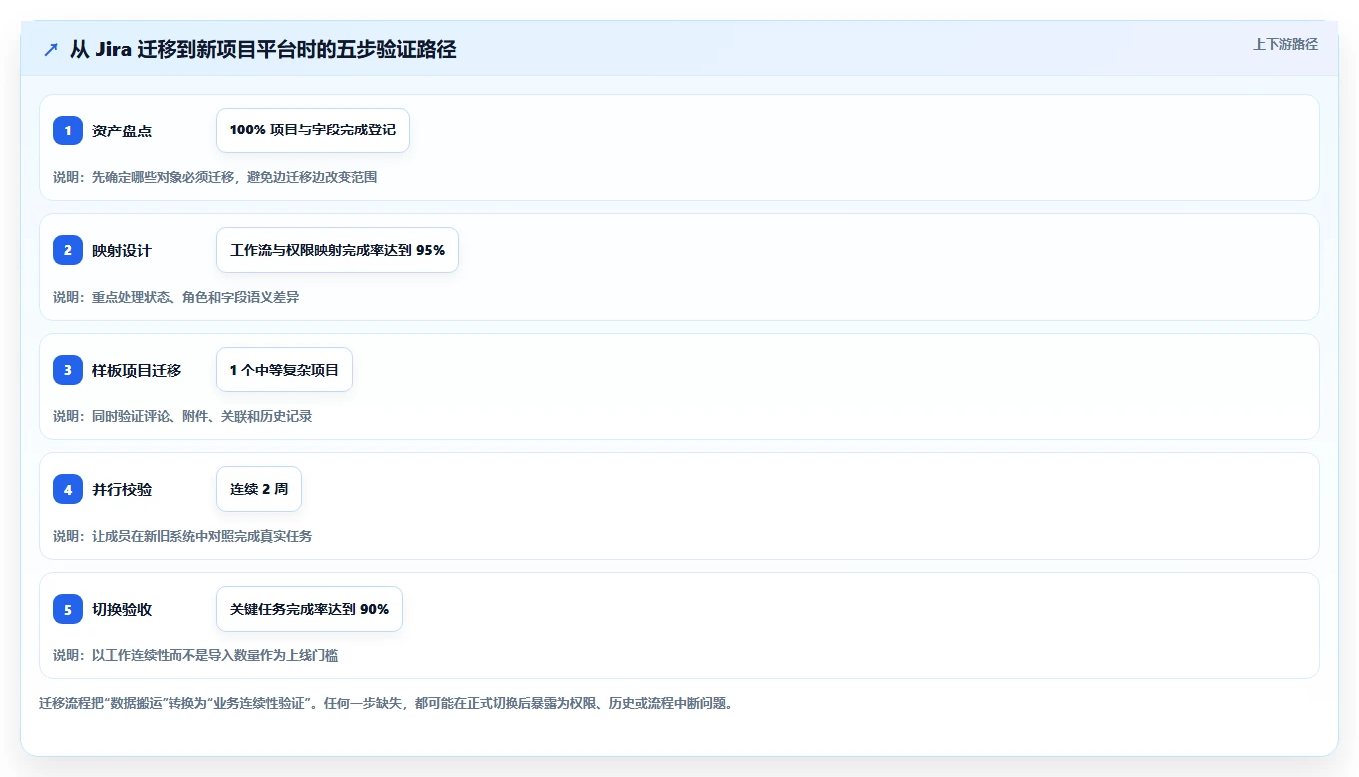This screenshot has width=1359, height=777.
Task: Select step number 2 badge for 映射设计
Action: (68, 250)
